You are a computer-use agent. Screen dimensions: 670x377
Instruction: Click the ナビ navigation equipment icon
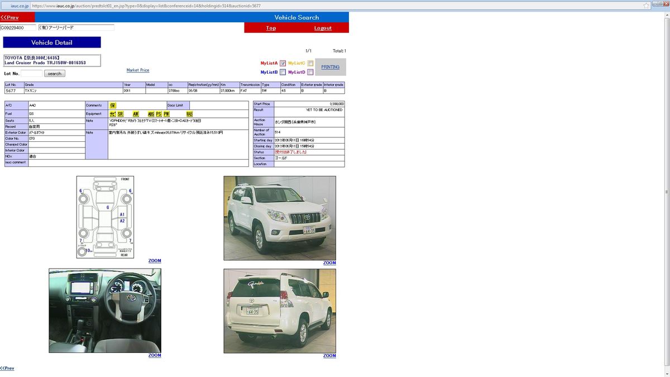pyautogui.click(x=113, y=114)
